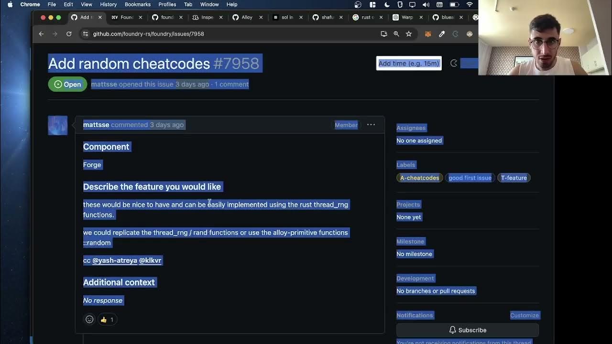Click the cast/screen capture icon in address bar
Screen dimensions: 612x344
tap(384, 34)
